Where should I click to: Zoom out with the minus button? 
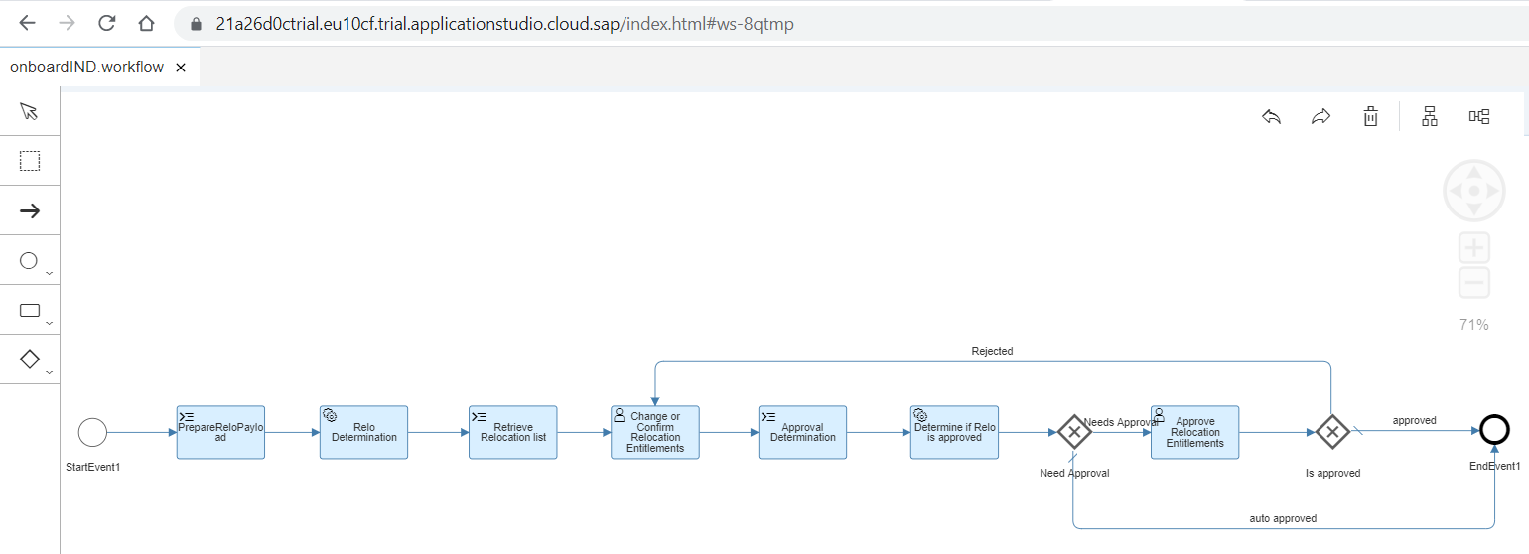1474,283
